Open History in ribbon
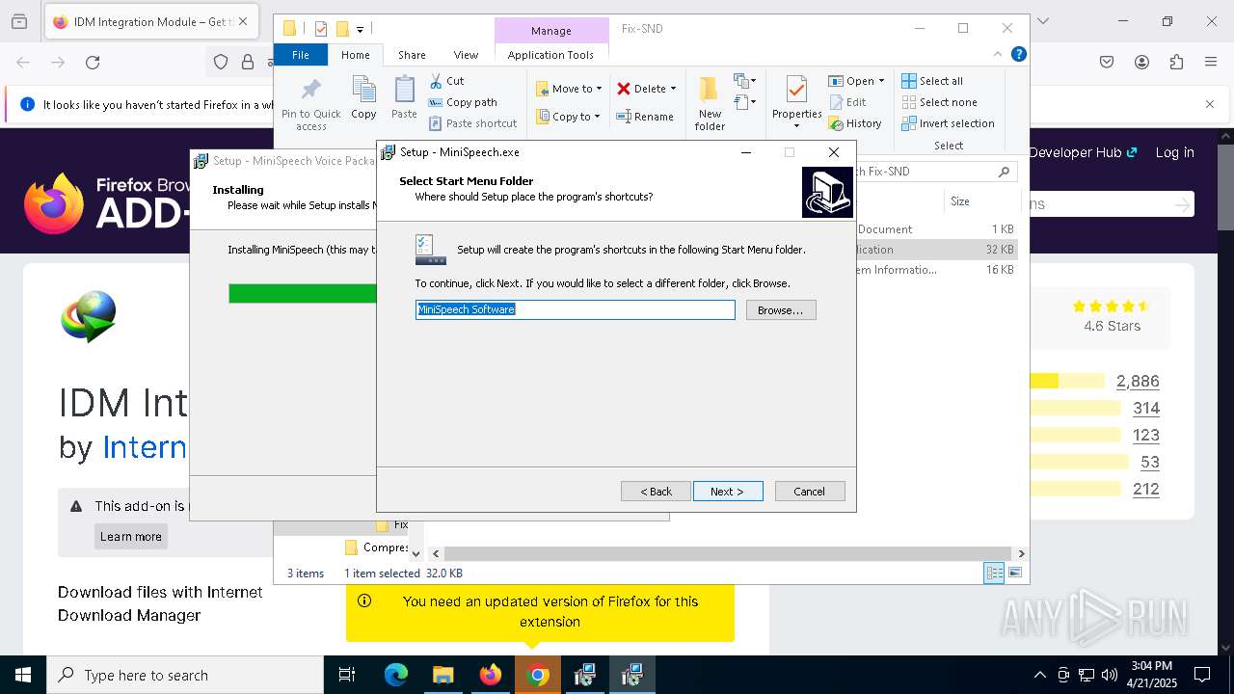The width and height of the screenshot is (1234, 694). click(x=855, y=123)
